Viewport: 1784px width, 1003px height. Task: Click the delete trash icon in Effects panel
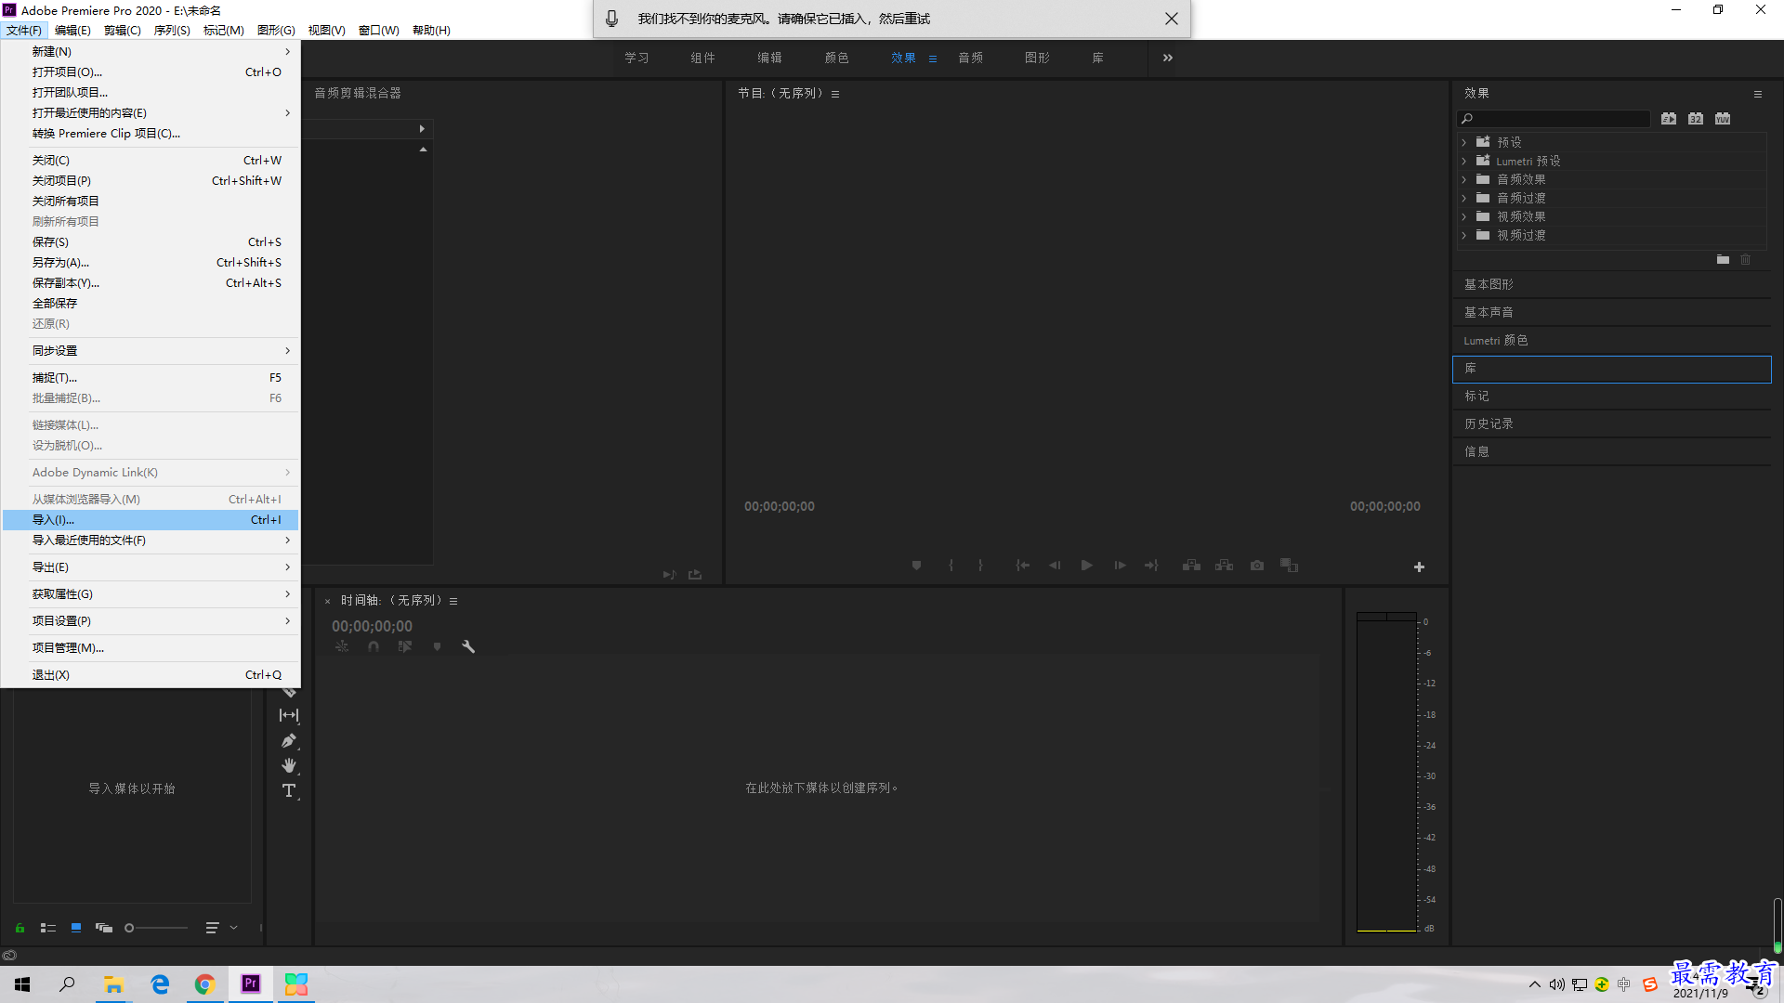(x=1745, y=260)
